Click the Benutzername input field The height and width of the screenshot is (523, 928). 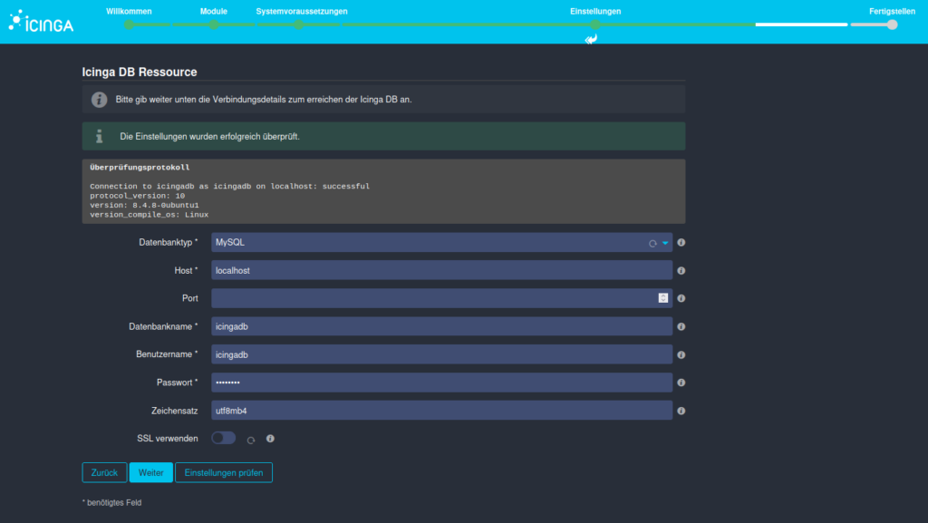(441, 354)
